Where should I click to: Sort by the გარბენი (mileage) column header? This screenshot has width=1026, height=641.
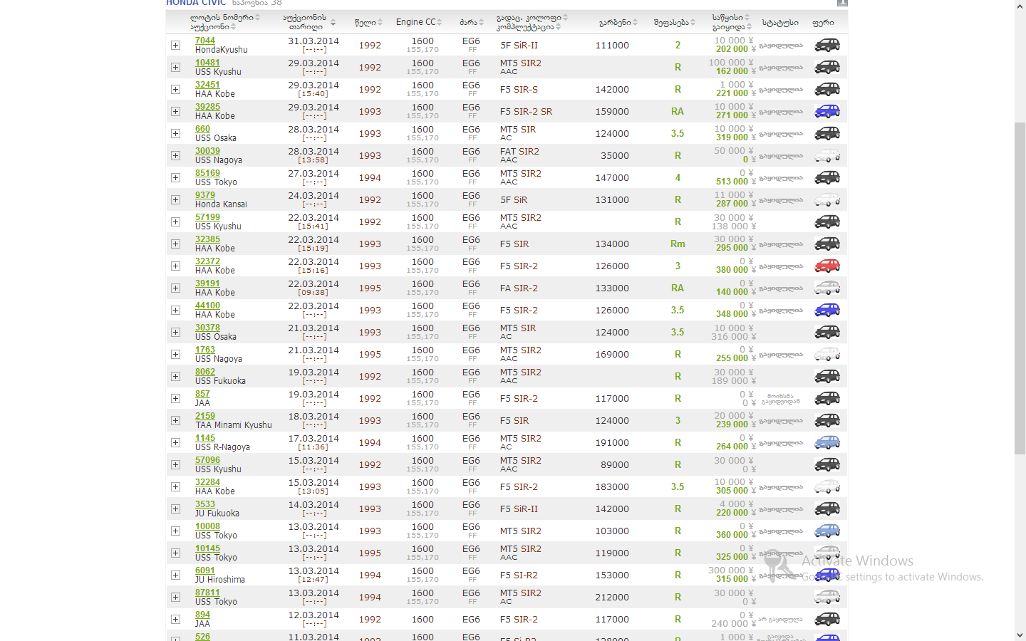(x=618, y=22)
